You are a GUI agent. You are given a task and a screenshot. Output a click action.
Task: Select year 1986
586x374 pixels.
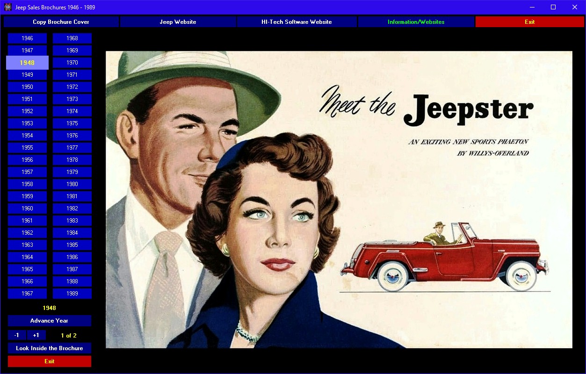coord(72,257)
